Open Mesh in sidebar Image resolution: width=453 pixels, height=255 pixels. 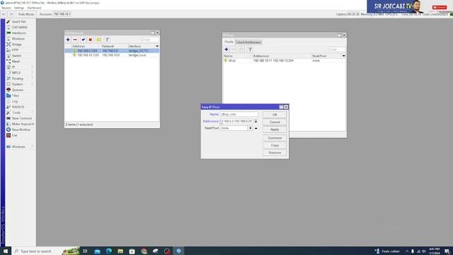click(x=16, y=62)
